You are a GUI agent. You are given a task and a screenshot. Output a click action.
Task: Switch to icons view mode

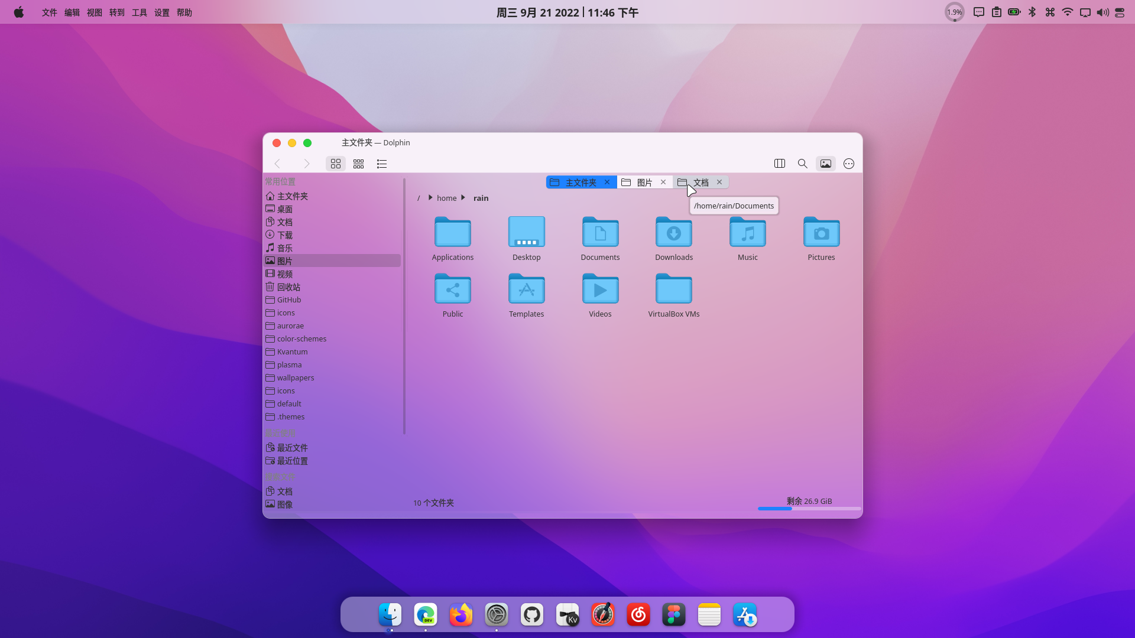pyautogui.click(x=336, y=164)
